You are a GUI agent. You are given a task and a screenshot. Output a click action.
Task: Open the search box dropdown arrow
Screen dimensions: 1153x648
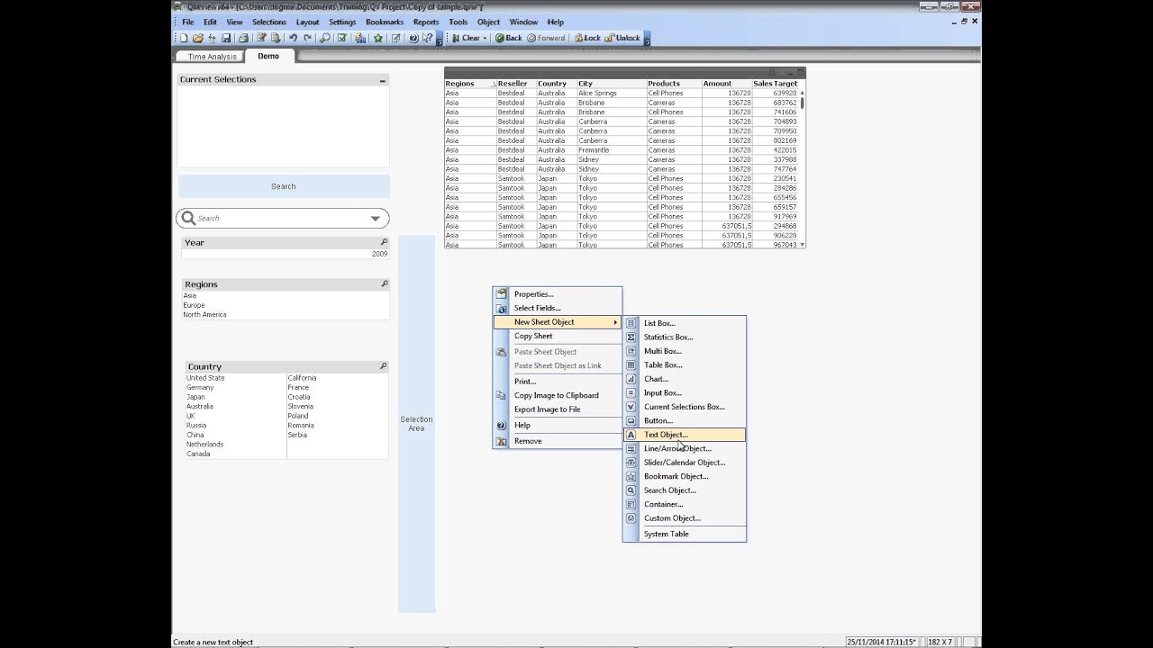tap(376, 219)
